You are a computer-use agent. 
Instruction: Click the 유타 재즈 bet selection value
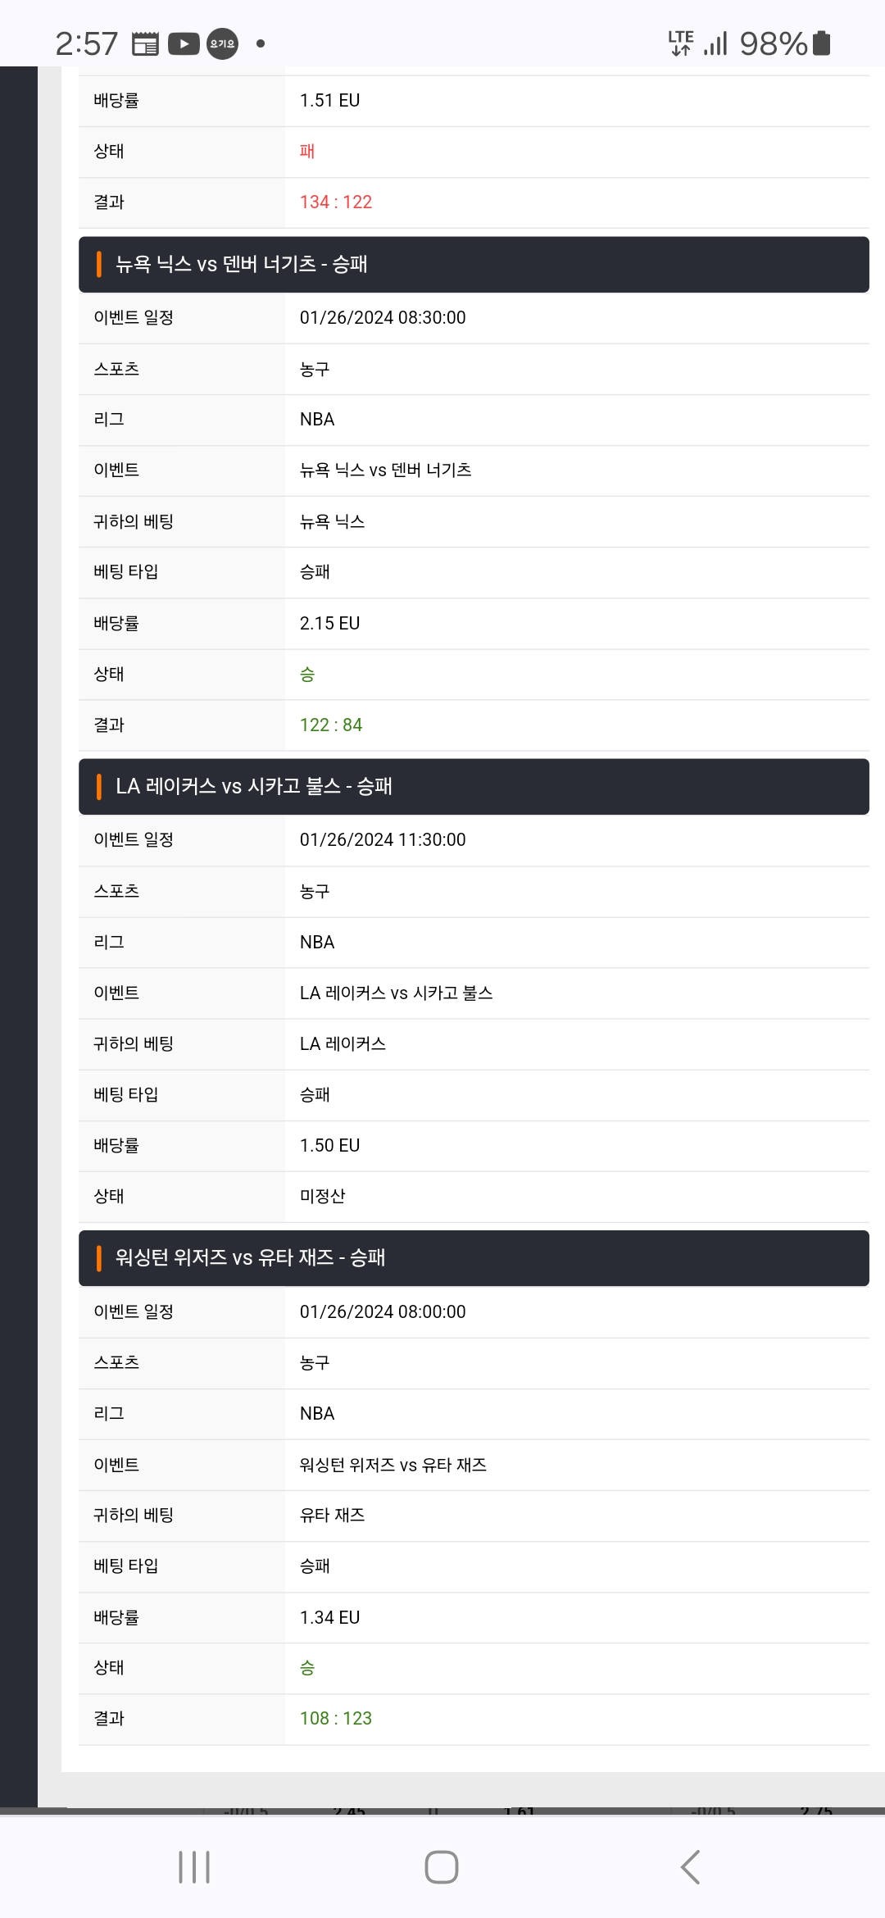pyautogui.click(x=332, y=1515)
